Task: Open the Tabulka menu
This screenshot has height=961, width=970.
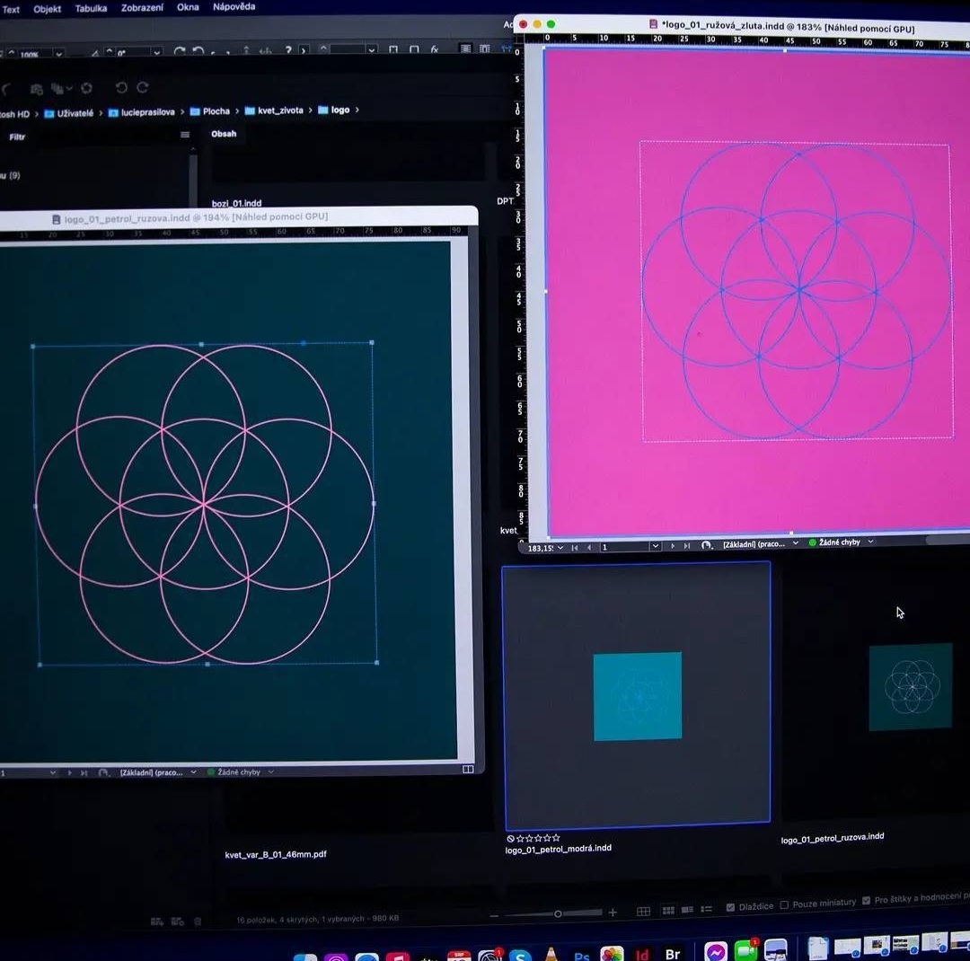Action: pyautogui.click(x=91, y=8)
